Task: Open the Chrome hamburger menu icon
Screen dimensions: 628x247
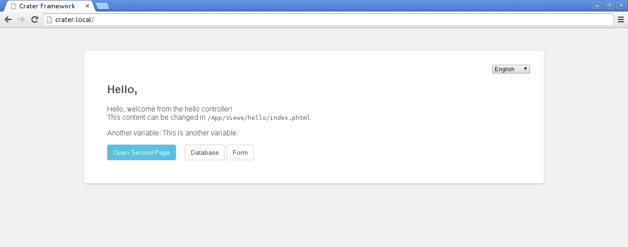Action: [621, 19]
